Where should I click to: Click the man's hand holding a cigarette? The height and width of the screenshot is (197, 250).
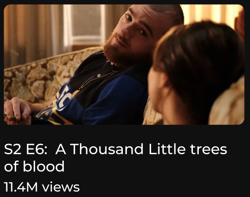pos(17,111)
